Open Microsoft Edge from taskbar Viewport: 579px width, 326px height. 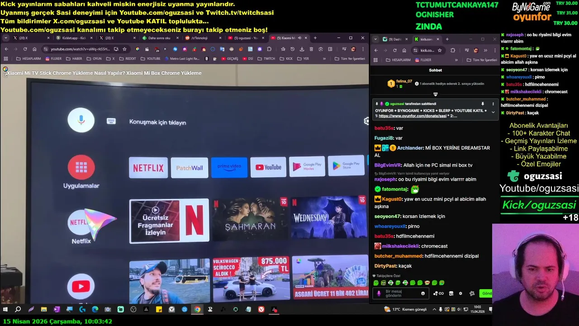[x=95, y=310]
